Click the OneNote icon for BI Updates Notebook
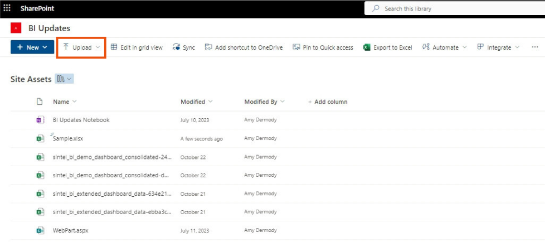The width and height of the screenshot is (545, 242). click(x=40, y=120)
